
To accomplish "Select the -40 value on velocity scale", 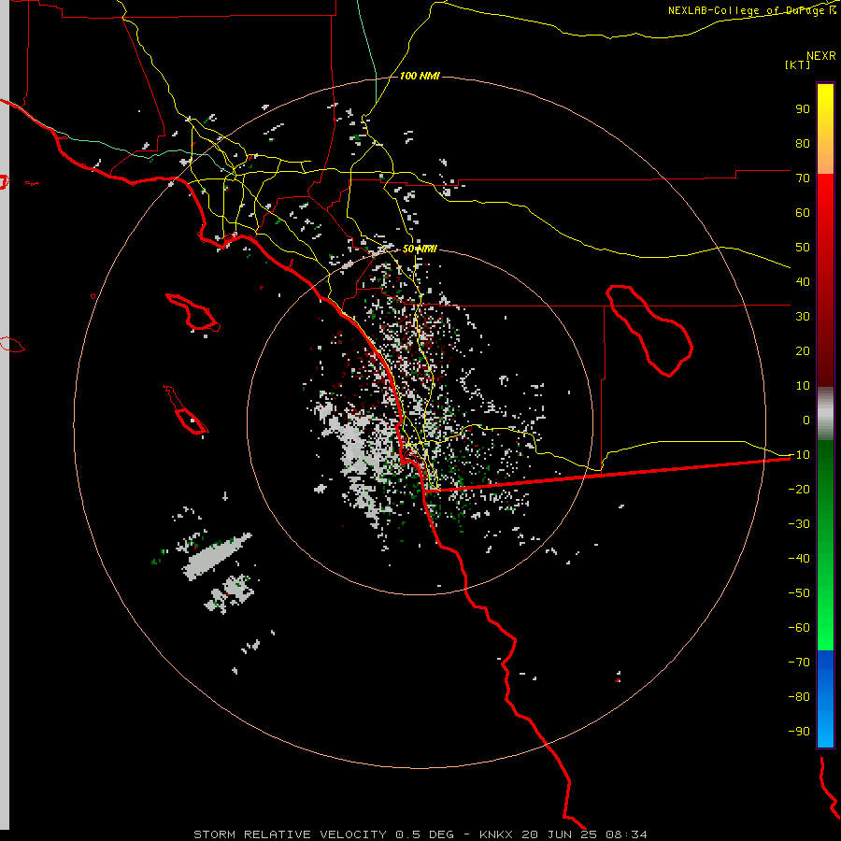I will coord(799,559).
